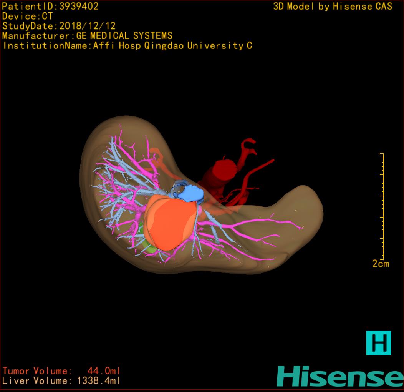Click the StudyDate 2018/12/12 text
The height and width of the screenshot is (392, 404).
pyautogui.click(x=59, y=26)
